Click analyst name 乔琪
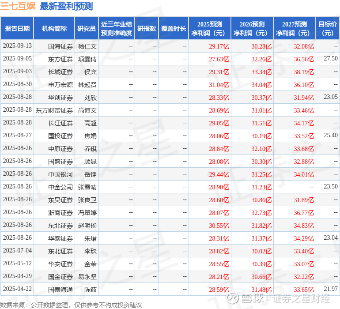340x309 pixels. (91, 149)
